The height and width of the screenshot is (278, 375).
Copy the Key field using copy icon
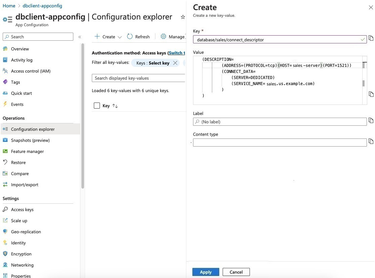point(371,38)
